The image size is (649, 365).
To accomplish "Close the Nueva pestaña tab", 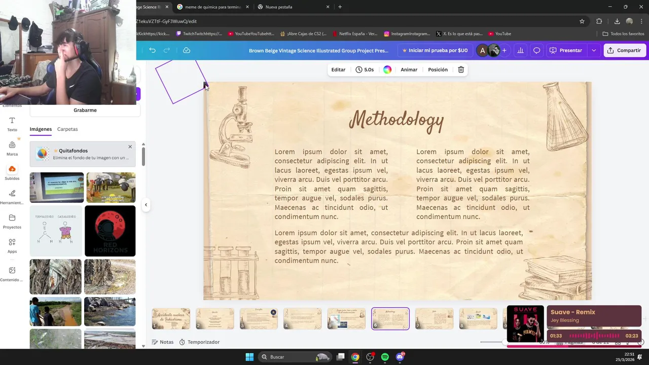I will (x=328, y=7).
